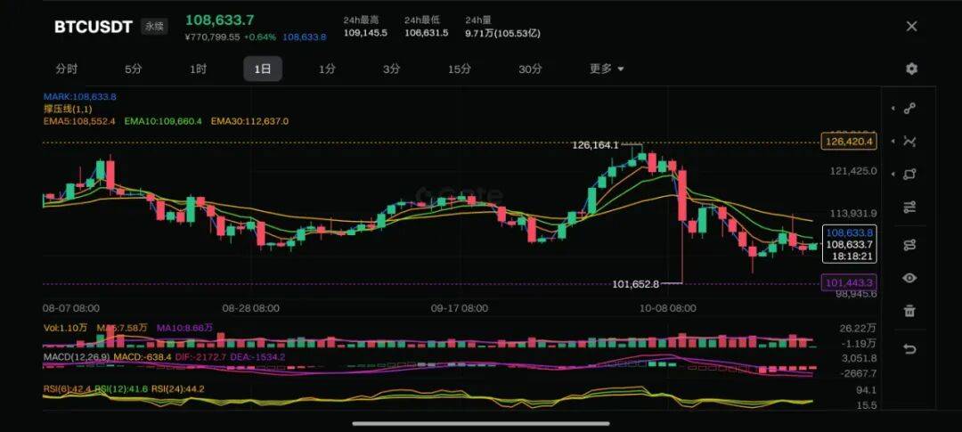Image resolution: width=962 pixels, height=432 pixels.
Task: Click the continuous drawing mode icon
Action: 909,244
